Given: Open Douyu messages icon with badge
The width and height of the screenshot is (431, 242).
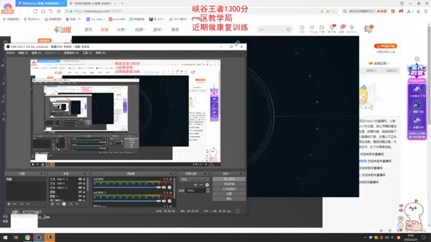Looking at the screenshot, I should pos(342,29).
